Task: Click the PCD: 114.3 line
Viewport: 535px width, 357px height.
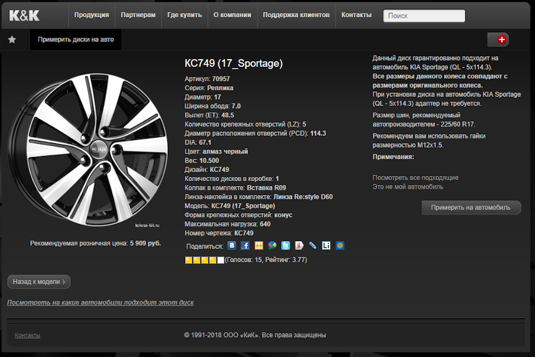Action: click(255, 133)
